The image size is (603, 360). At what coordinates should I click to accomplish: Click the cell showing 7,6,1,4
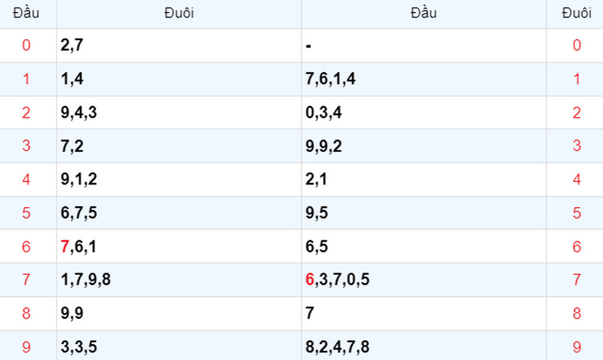pyautogui.click(x=424, y=79)
